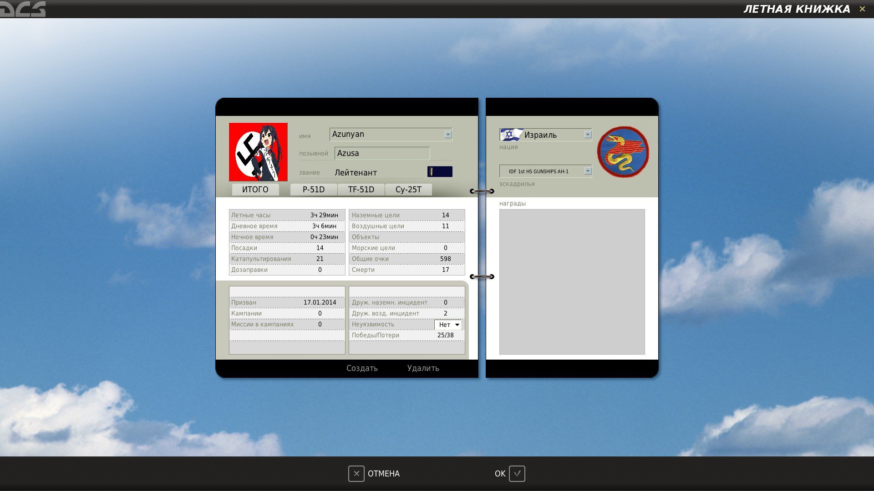
Task: Click the Кампании row label
Action: (246, 313)
